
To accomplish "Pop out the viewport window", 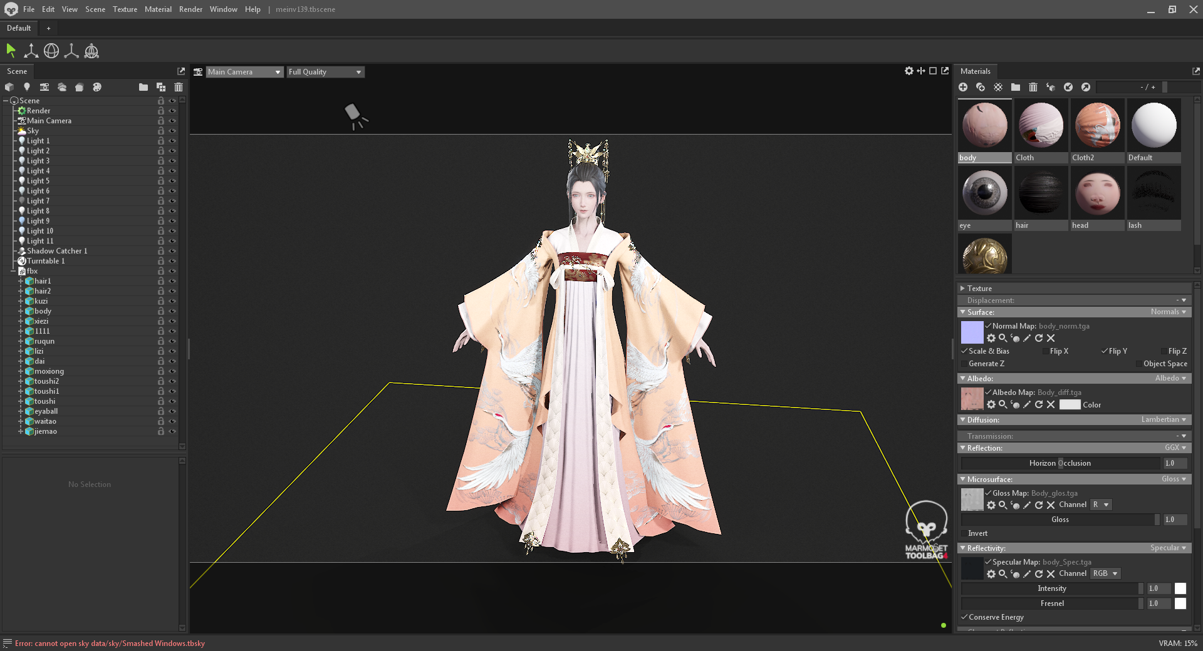I will (x=945, y=71).
